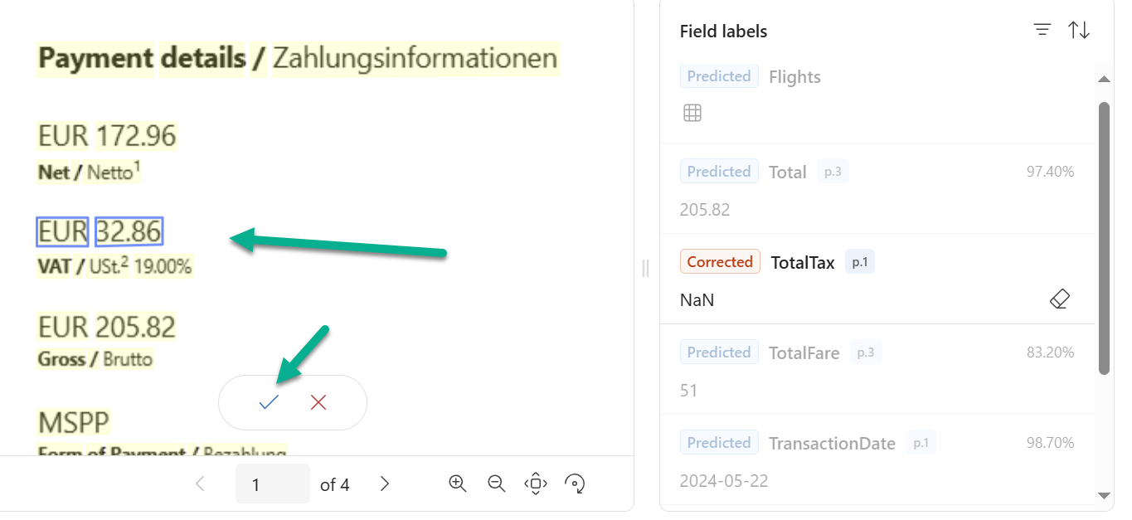Open the Flights table grid icon

tap(692, 113)
